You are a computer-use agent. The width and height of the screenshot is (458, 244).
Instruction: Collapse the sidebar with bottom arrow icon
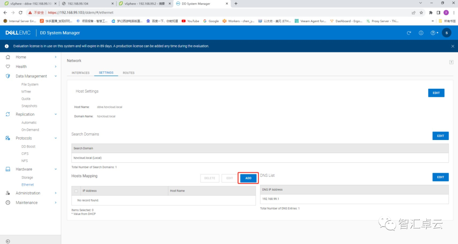tap(8, 241)
